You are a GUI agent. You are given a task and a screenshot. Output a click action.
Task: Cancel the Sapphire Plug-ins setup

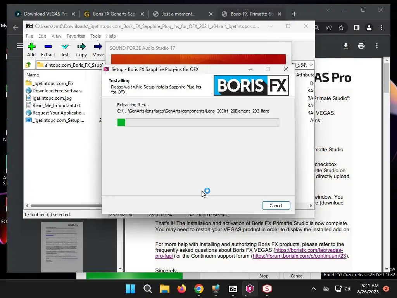coord(276,206)
